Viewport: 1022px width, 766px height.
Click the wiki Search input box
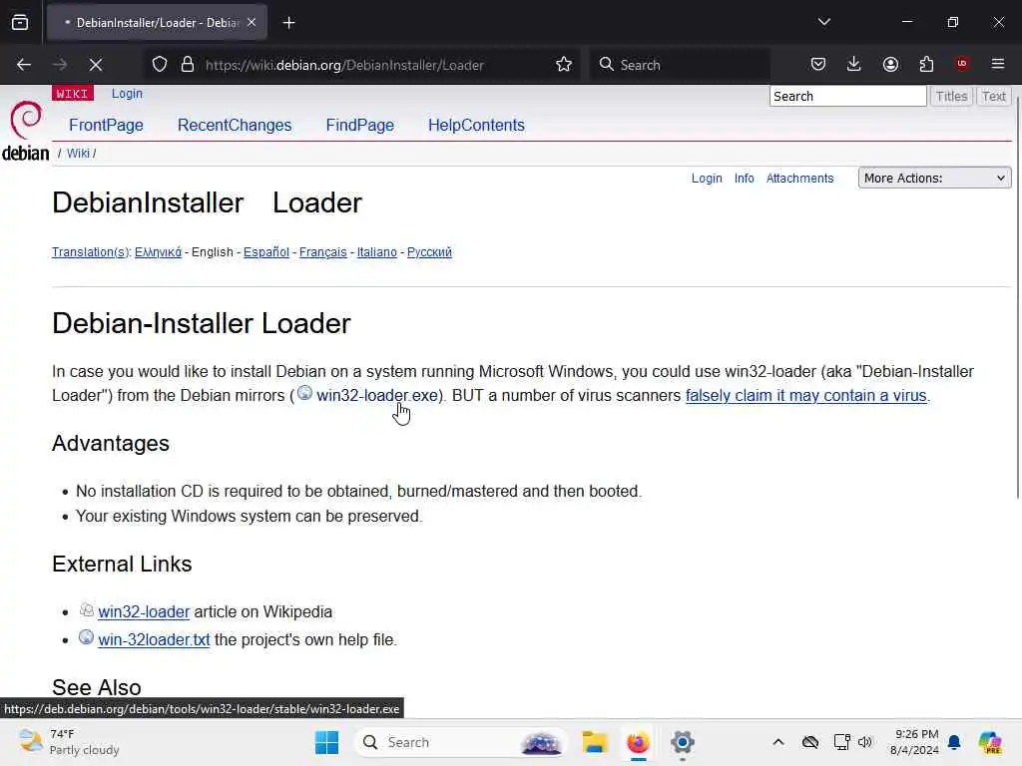click(847, 96)
